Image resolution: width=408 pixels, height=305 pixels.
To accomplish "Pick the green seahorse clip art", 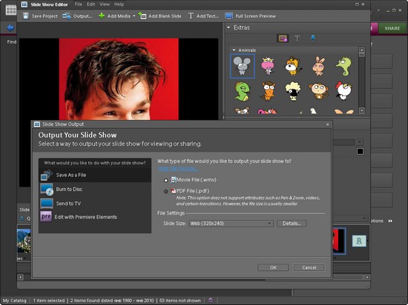I will click(x=344, y=66).
